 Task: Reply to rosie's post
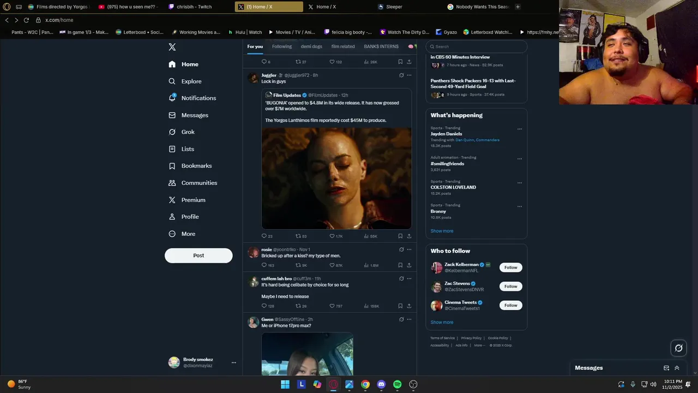(x=268, y=265)
